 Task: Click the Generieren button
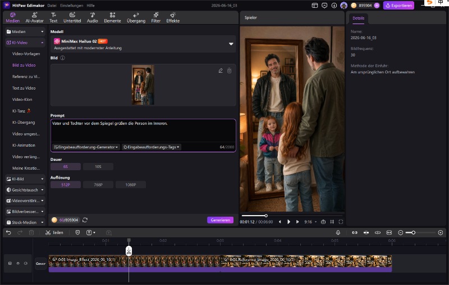220,220
